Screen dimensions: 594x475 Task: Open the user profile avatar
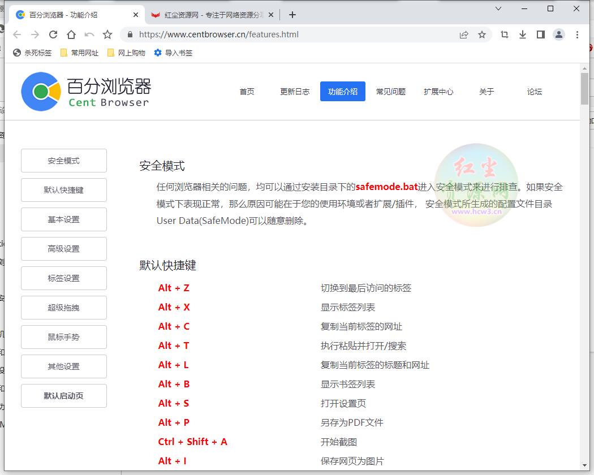pyautogui.click(x=559, y=34)
